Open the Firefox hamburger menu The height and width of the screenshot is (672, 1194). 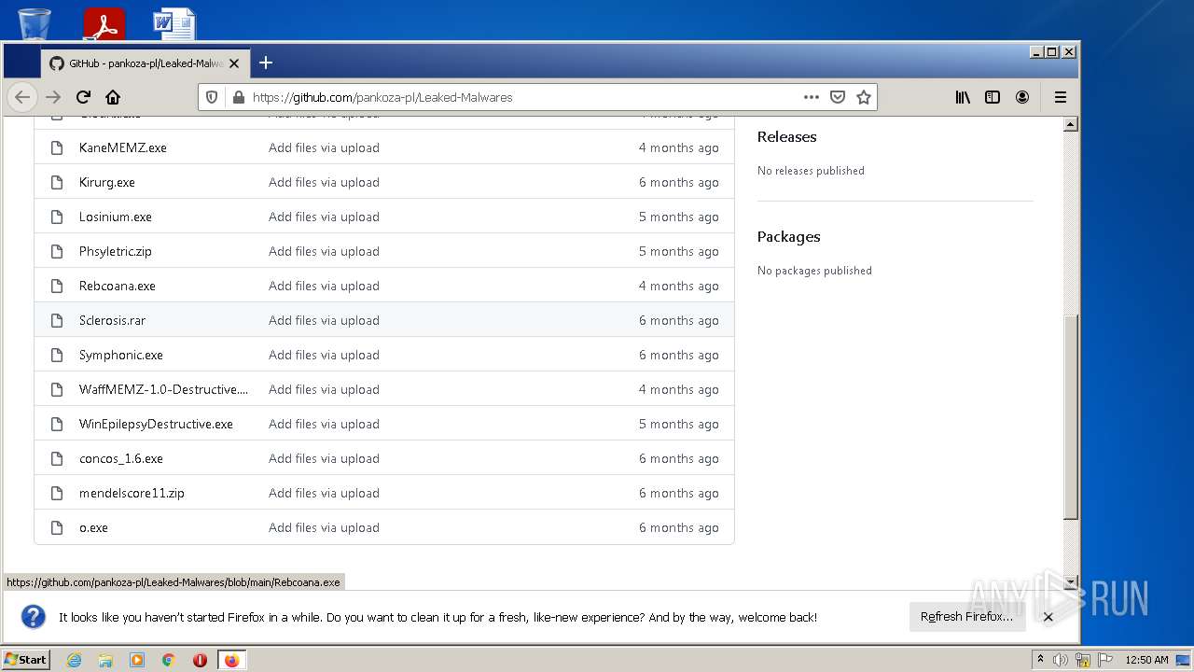(x=1060, y=97)
